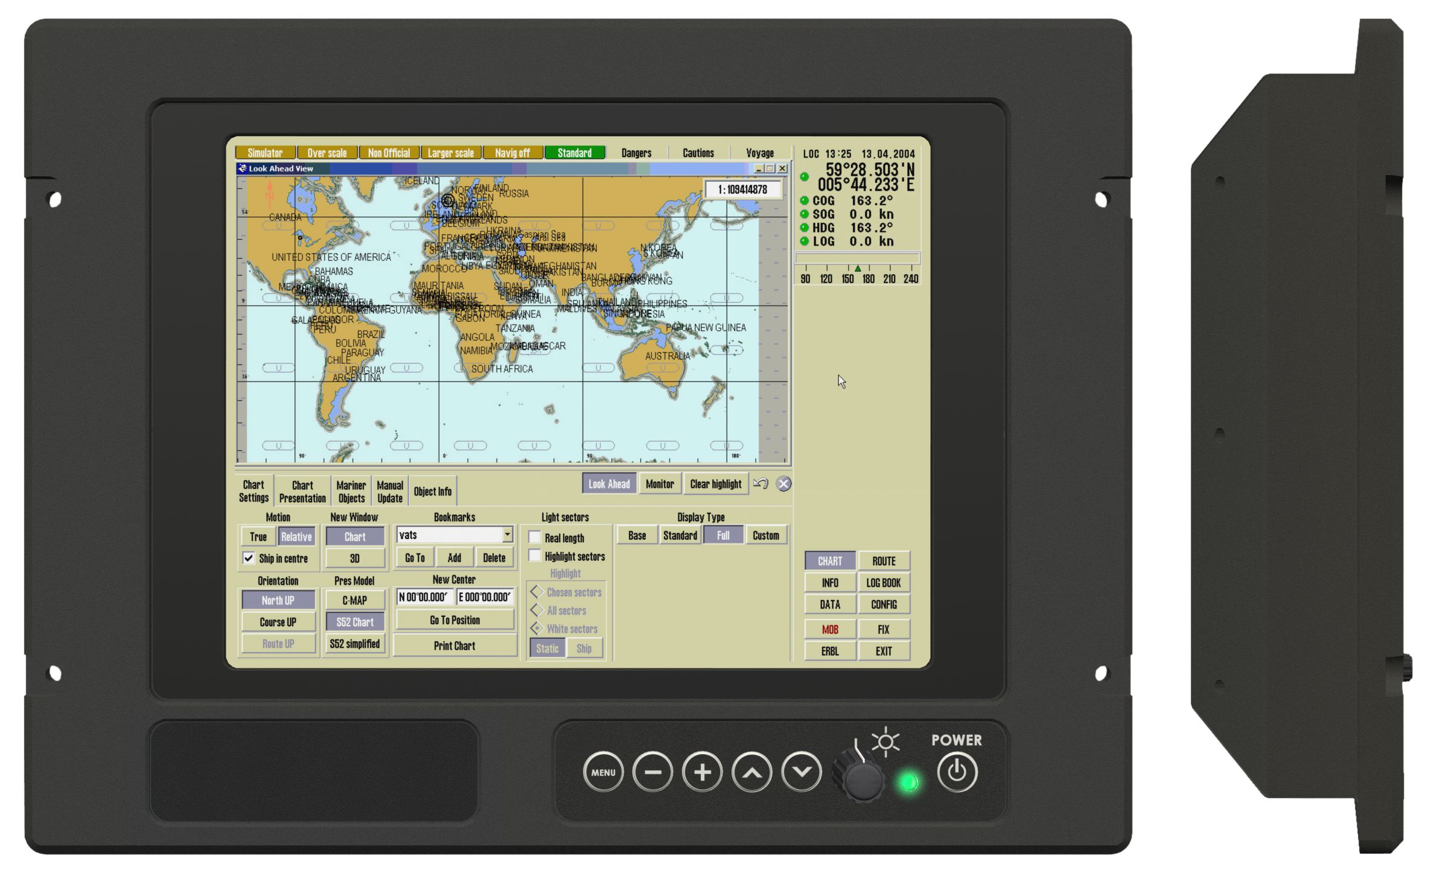Uncheck the Ship in centre checkbox
The height and width of the screenshot is (873, 1436).
249,558
